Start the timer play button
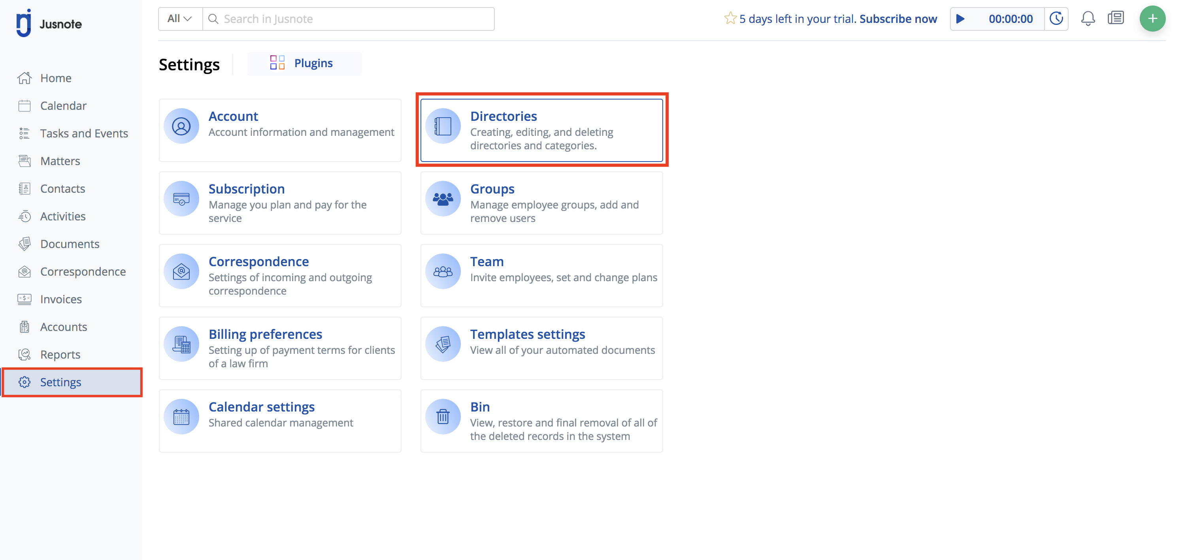Viewport: 1184px width, 560px height. click(x=960, y=19)
